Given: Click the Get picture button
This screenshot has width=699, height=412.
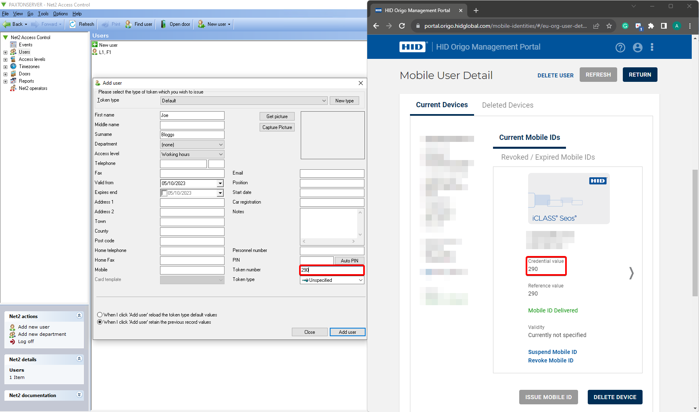Looking at the screenshot, I should point(277,117).
